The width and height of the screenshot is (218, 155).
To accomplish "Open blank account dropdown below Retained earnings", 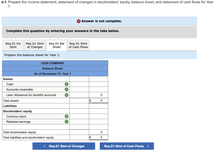I will [x=36, y=127].
